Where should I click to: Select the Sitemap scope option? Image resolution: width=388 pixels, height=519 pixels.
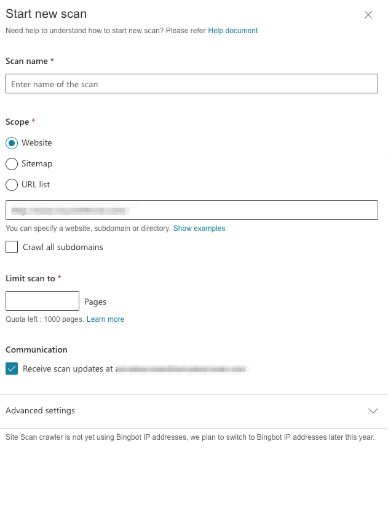pos(11,164)
